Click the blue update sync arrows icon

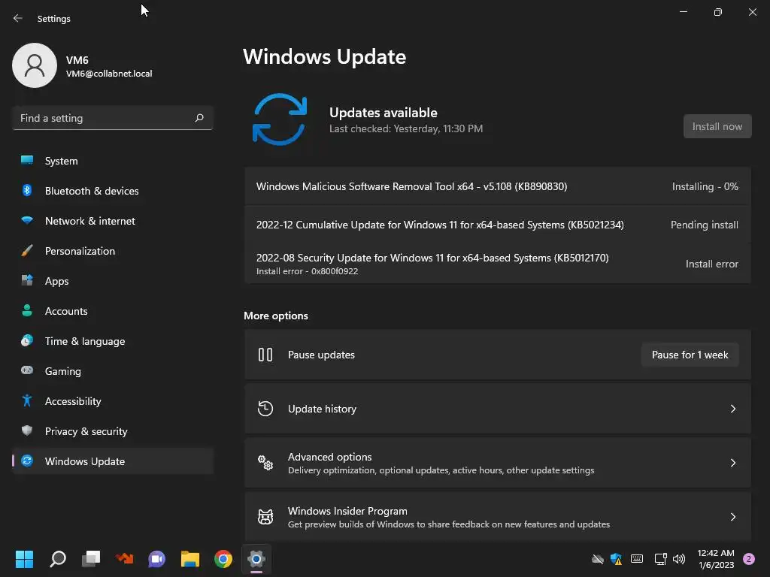click(x=280, y=119)
